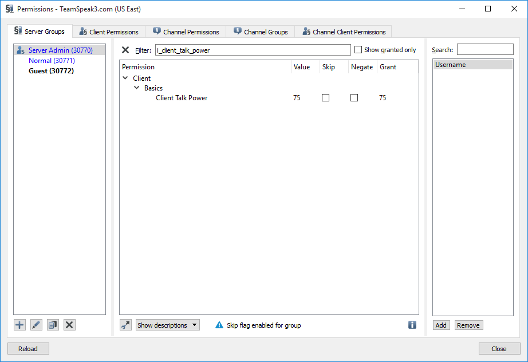
Task: Click the Permission column header
Action: pyautogui.click(x=205, y=67)
